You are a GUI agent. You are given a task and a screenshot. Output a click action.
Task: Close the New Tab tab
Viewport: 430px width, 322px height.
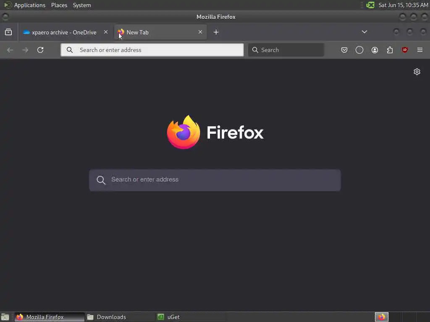point(200,32)
